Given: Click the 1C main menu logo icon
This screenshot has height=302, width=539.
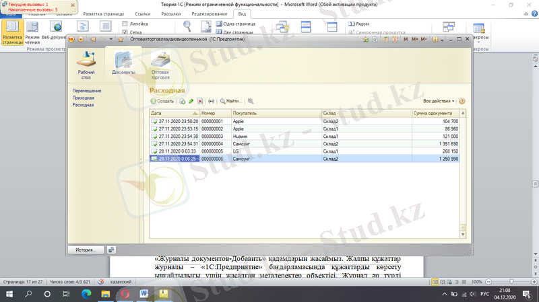Looking at the screenshot, I should click(x=71, y=40).
